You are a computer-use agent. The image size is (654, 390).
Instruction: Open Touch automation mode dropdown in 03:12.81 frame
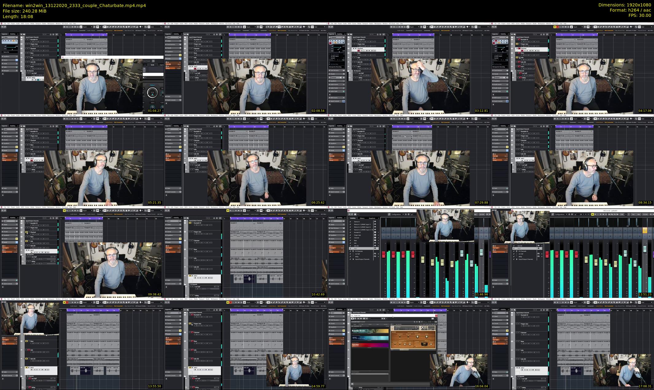click(414, 27)
